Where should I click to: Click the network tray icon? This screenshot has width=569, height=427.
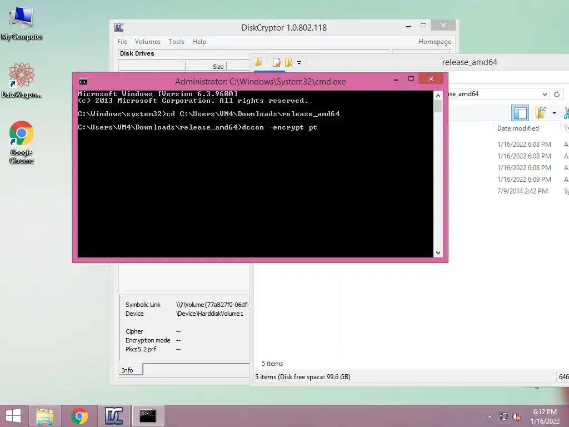click(503, 416)
